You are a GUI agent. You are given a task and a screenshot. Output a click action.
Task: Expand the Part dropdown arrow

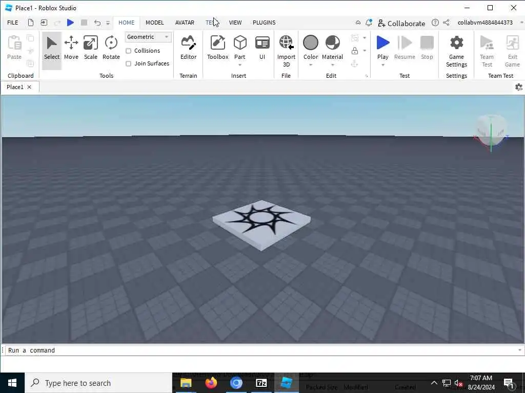pyautogui.click(x=240, y=65)
